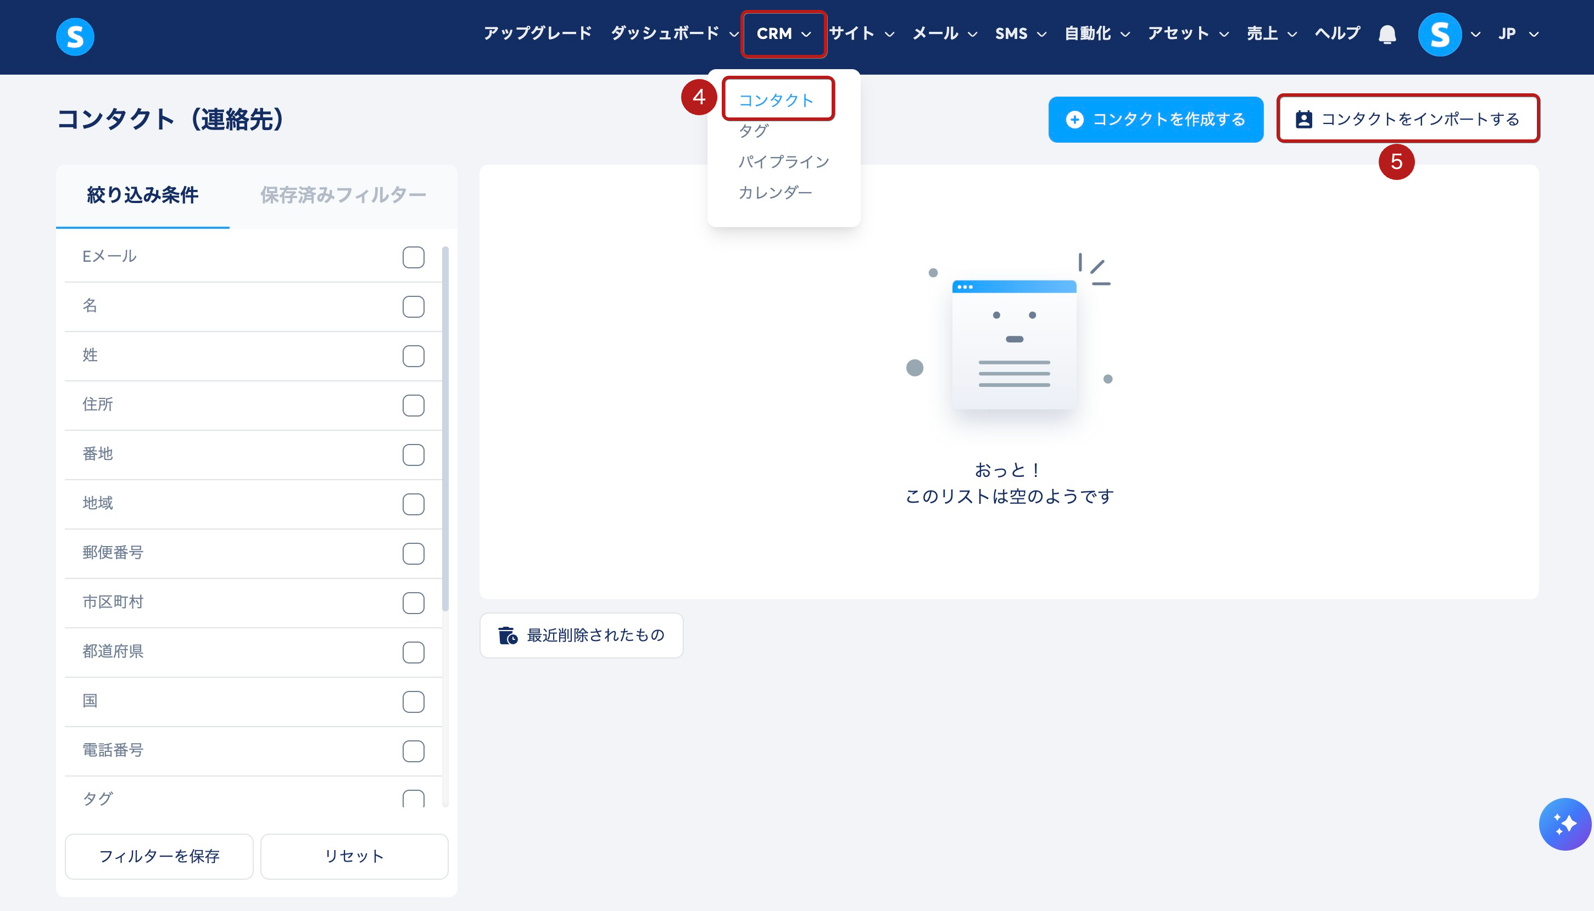Click the import icon on コンタクトをインポートする
This screenshot has width=1594, height=911.
(1303, 120)
